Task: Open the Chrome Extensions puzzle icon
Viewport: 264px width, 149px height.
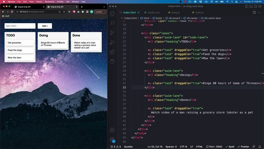Action: pyautogui.click(x=82, y=12)
